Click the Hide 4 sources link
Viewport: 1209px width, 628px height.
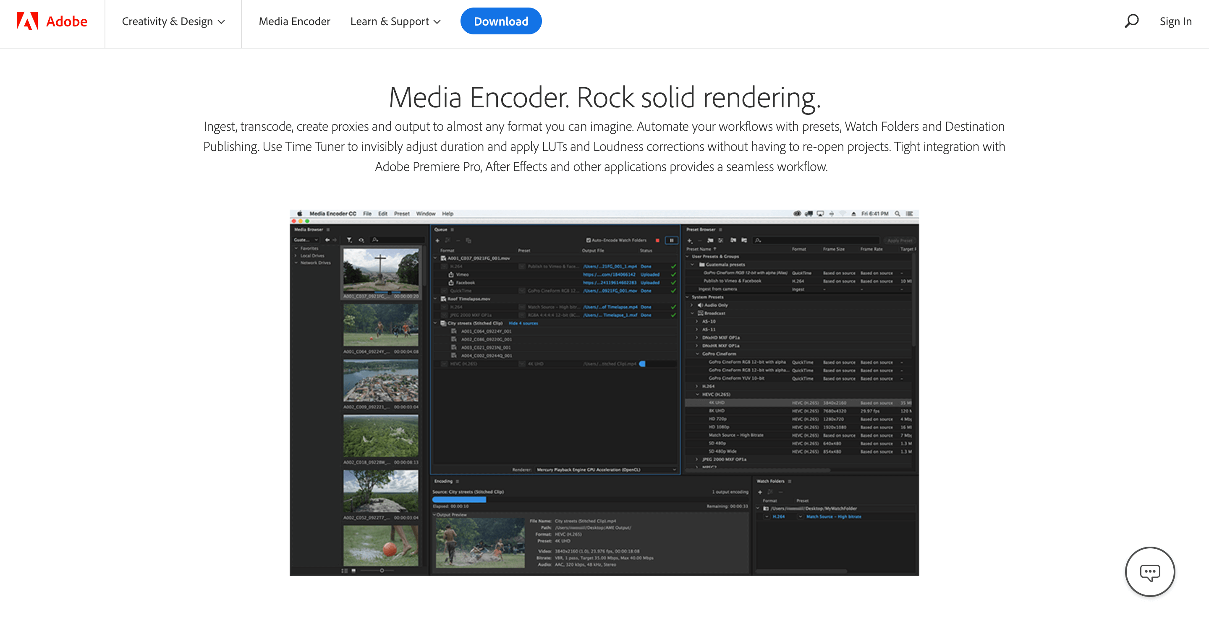click(523, 323)
